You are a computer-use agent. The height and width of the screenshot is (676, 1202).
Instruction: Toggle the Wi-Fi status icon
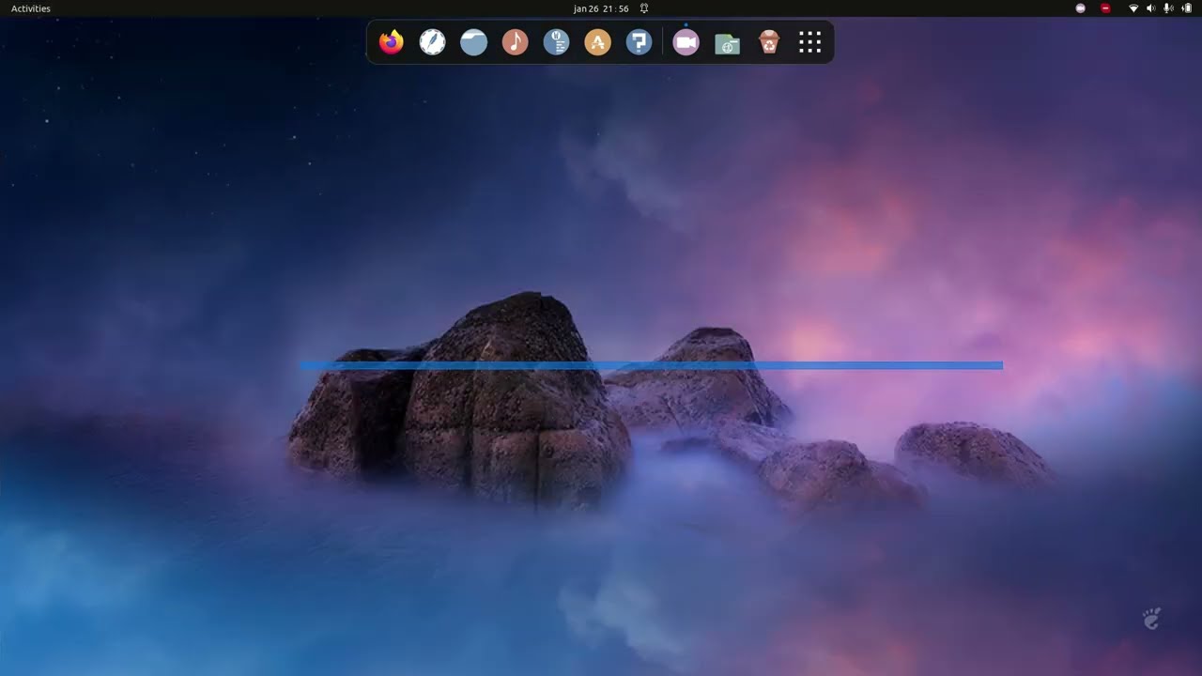[1133, 8]
